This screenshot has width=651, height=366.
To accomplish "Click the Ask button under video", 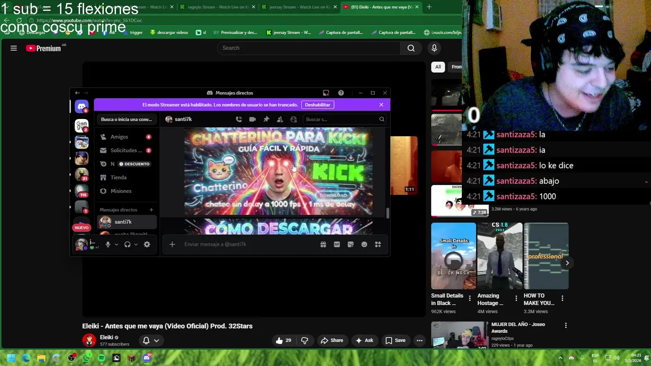I will tap(365, 341).
